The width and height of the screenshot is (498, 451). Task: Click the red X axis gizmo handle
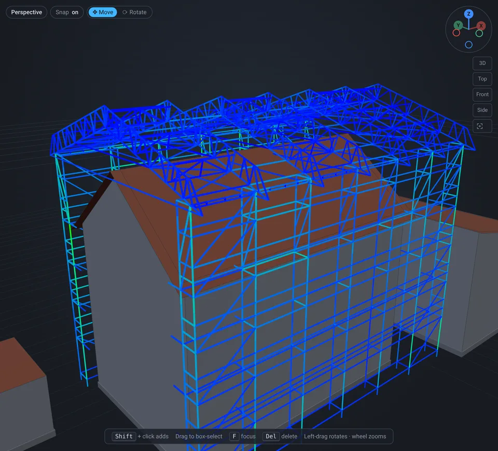[x=481, y=26]
